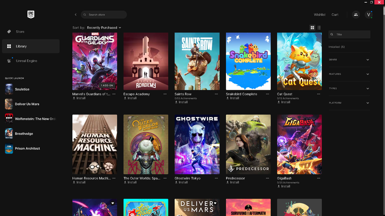The height and width of the screenshot is (216, 385).
Task: Open options menu for Saints Row
Action: [x=217, y=94]
